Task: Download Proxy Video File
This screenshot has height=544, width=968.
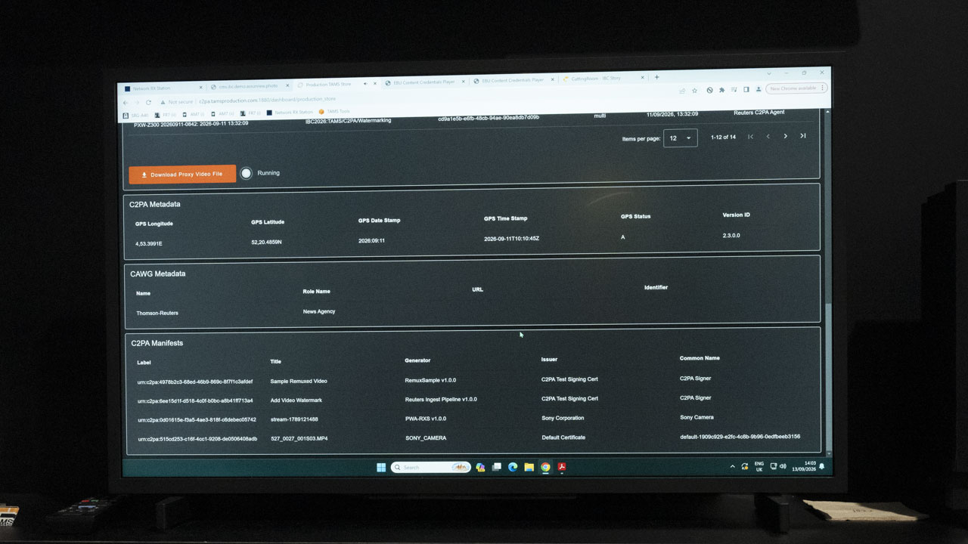Action: (x=182, y=175)
